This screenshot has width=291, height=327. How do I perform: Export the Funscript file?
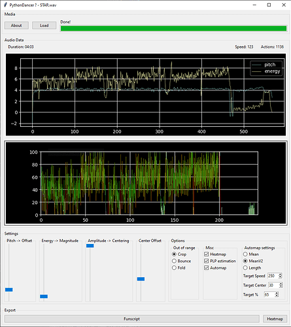coord(131,318)
